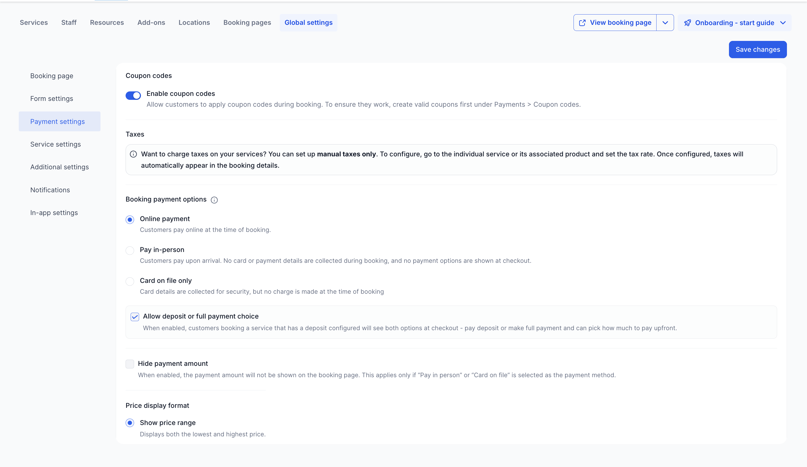This screenshot has width=807, height=467.
Task: Open the Add-ons tab
Action: pos(151,23)
